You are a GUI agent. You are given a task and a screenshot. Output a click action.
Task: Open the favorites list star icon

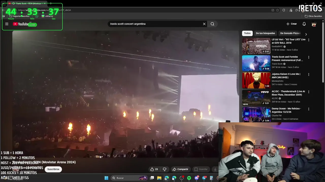(x=297, y=10)
